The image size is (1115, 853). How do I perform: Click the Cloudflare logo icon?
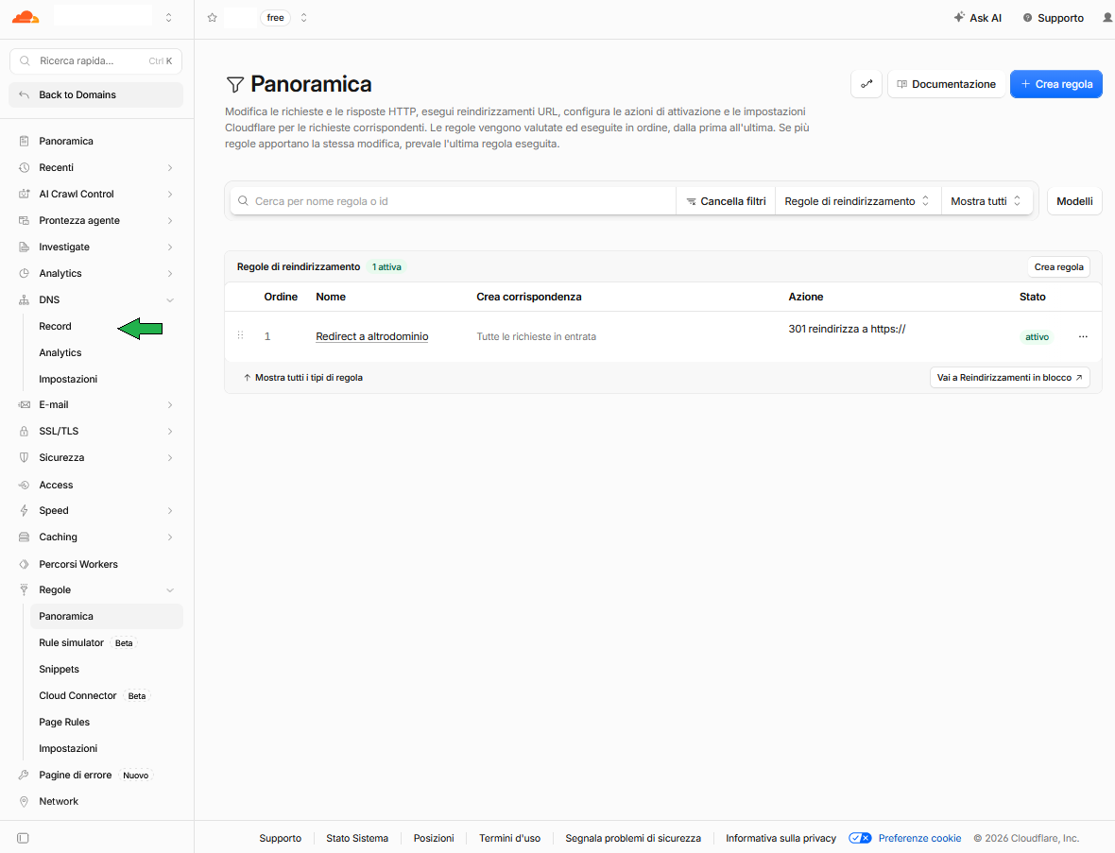[x=26, y=18]
